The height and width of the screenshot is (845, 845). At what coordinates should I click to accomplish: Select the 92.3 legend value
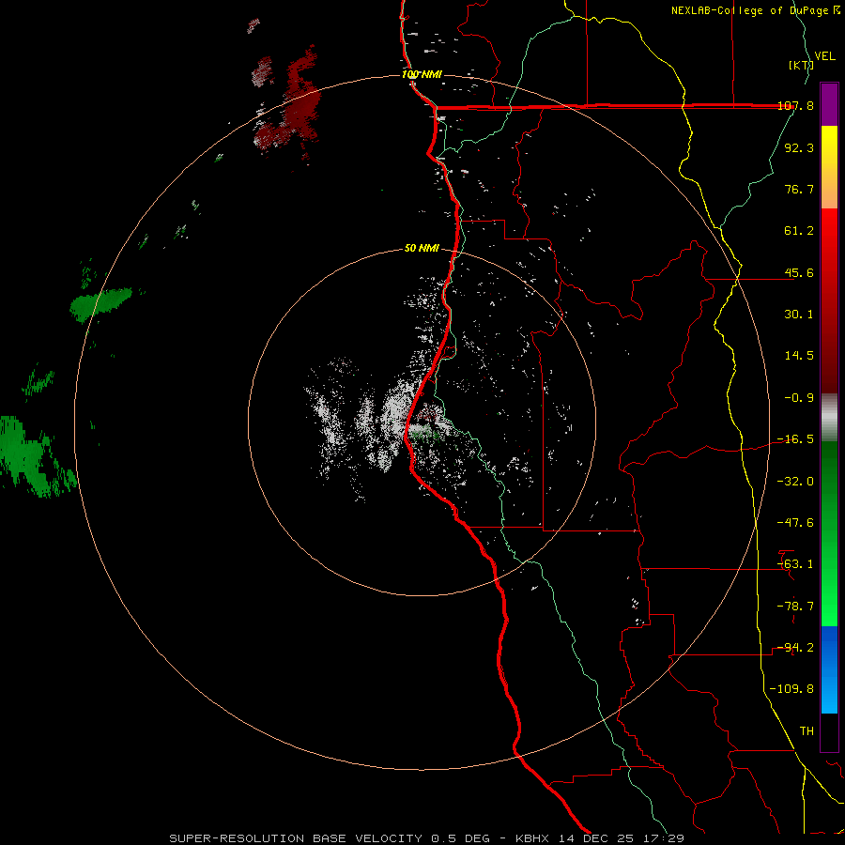pos(799,147)
